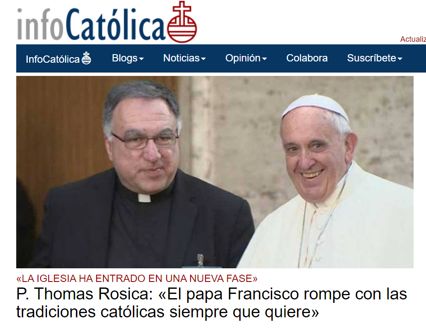Click the blue 'Católica' logo wordmark
426x331 pixels.
(115, 24)
